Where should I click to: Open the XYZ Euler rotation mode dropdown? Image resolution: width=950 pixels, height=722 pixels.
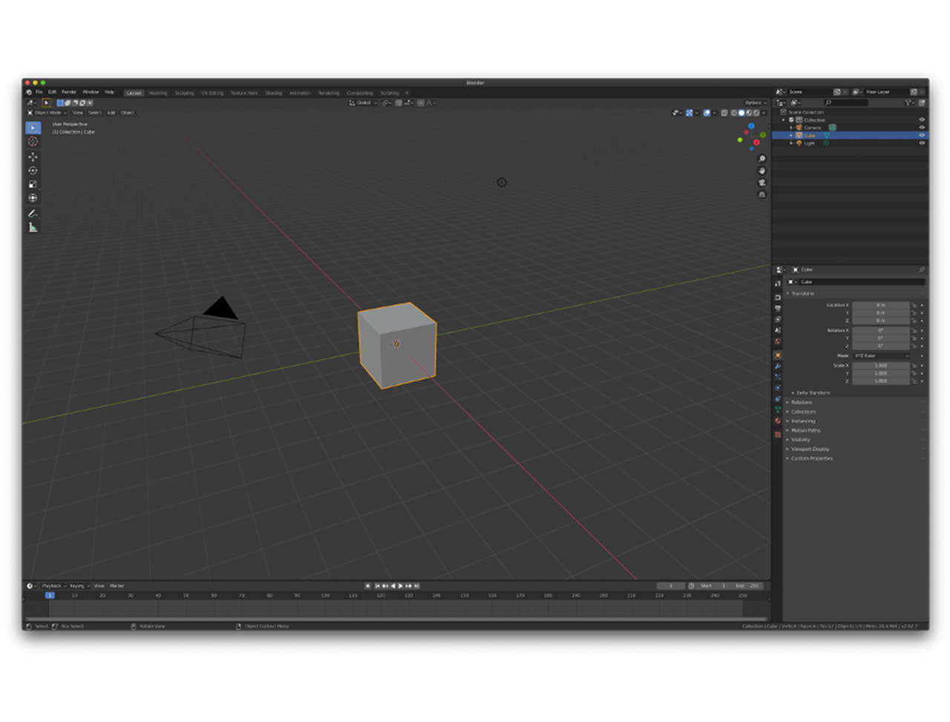(x=880, y=355)
